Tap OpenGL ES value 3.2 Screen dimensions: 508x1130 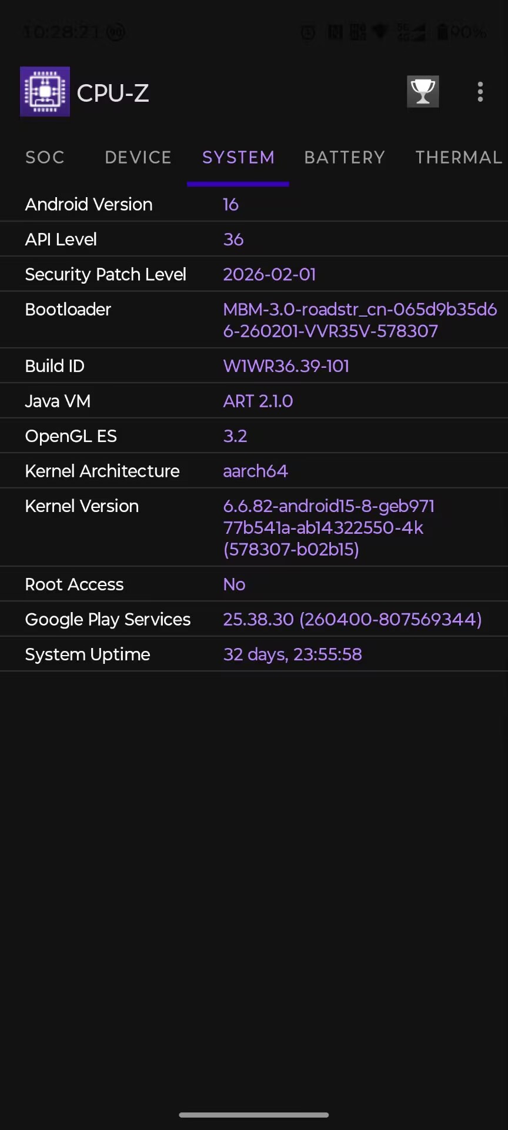[235, 436]
